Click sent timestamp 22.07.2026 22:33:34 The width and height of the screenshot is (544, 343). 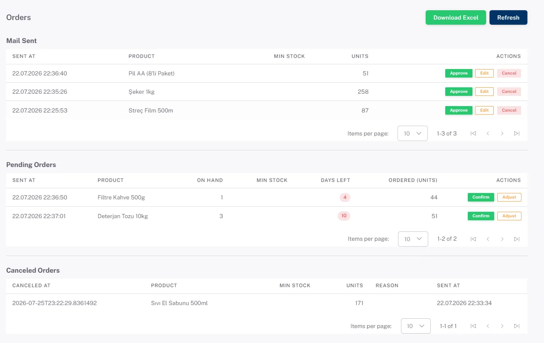click(464, 303)
